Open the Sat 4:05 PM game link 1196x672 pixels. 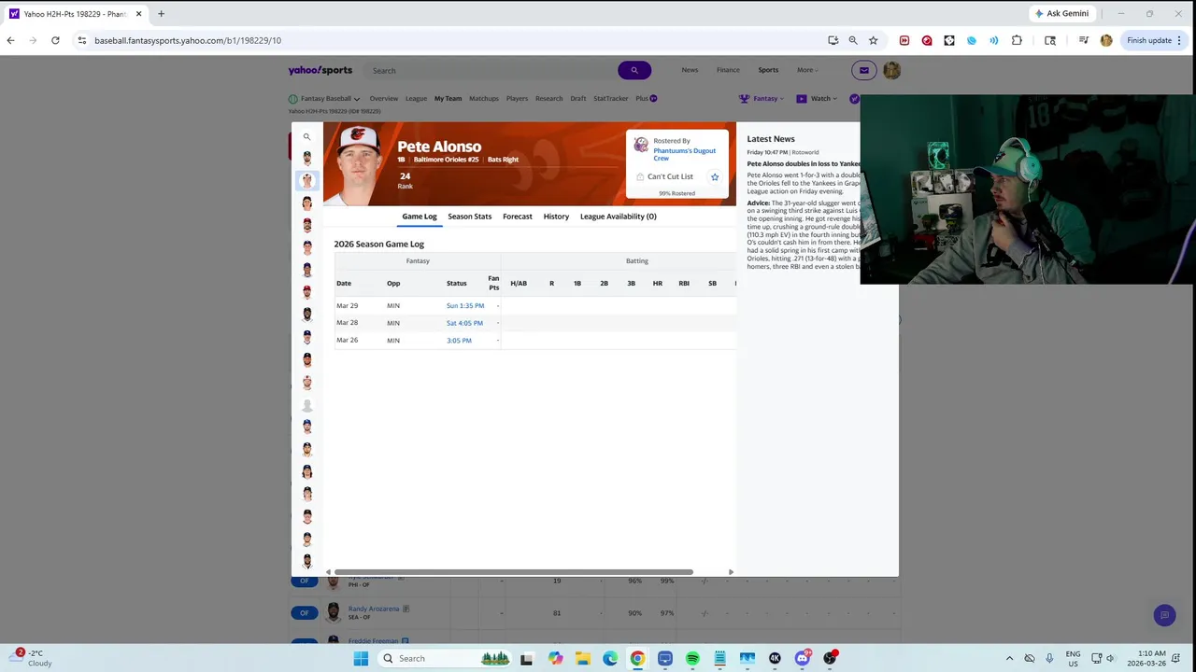pyautogui.click(x=464, y=323)
